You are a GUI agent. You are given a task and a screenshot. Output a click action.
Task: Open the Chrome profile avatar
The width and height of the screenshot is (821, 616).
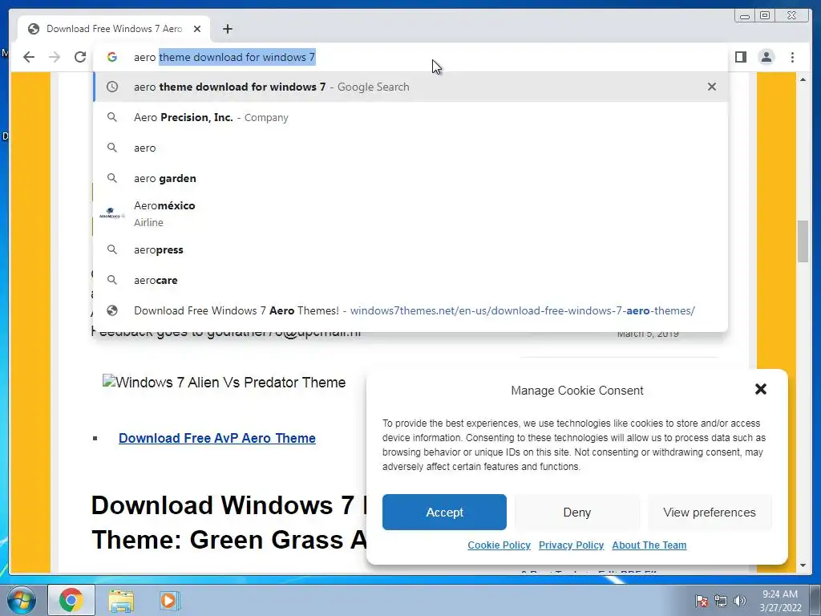766,57
